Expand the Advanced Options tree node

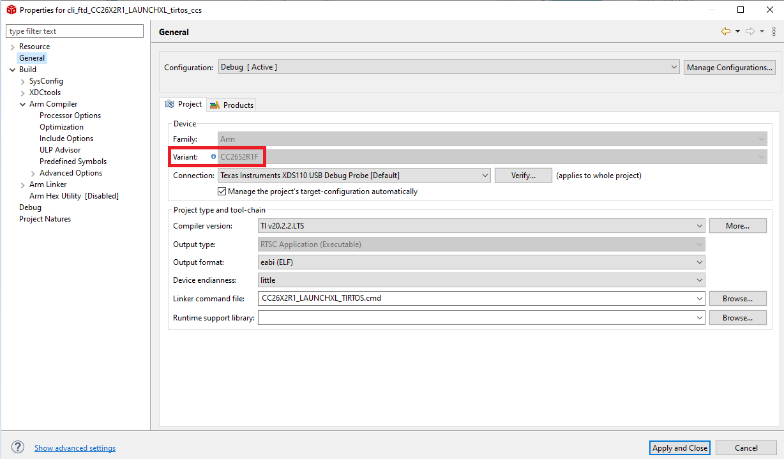(x=33, y=174)
